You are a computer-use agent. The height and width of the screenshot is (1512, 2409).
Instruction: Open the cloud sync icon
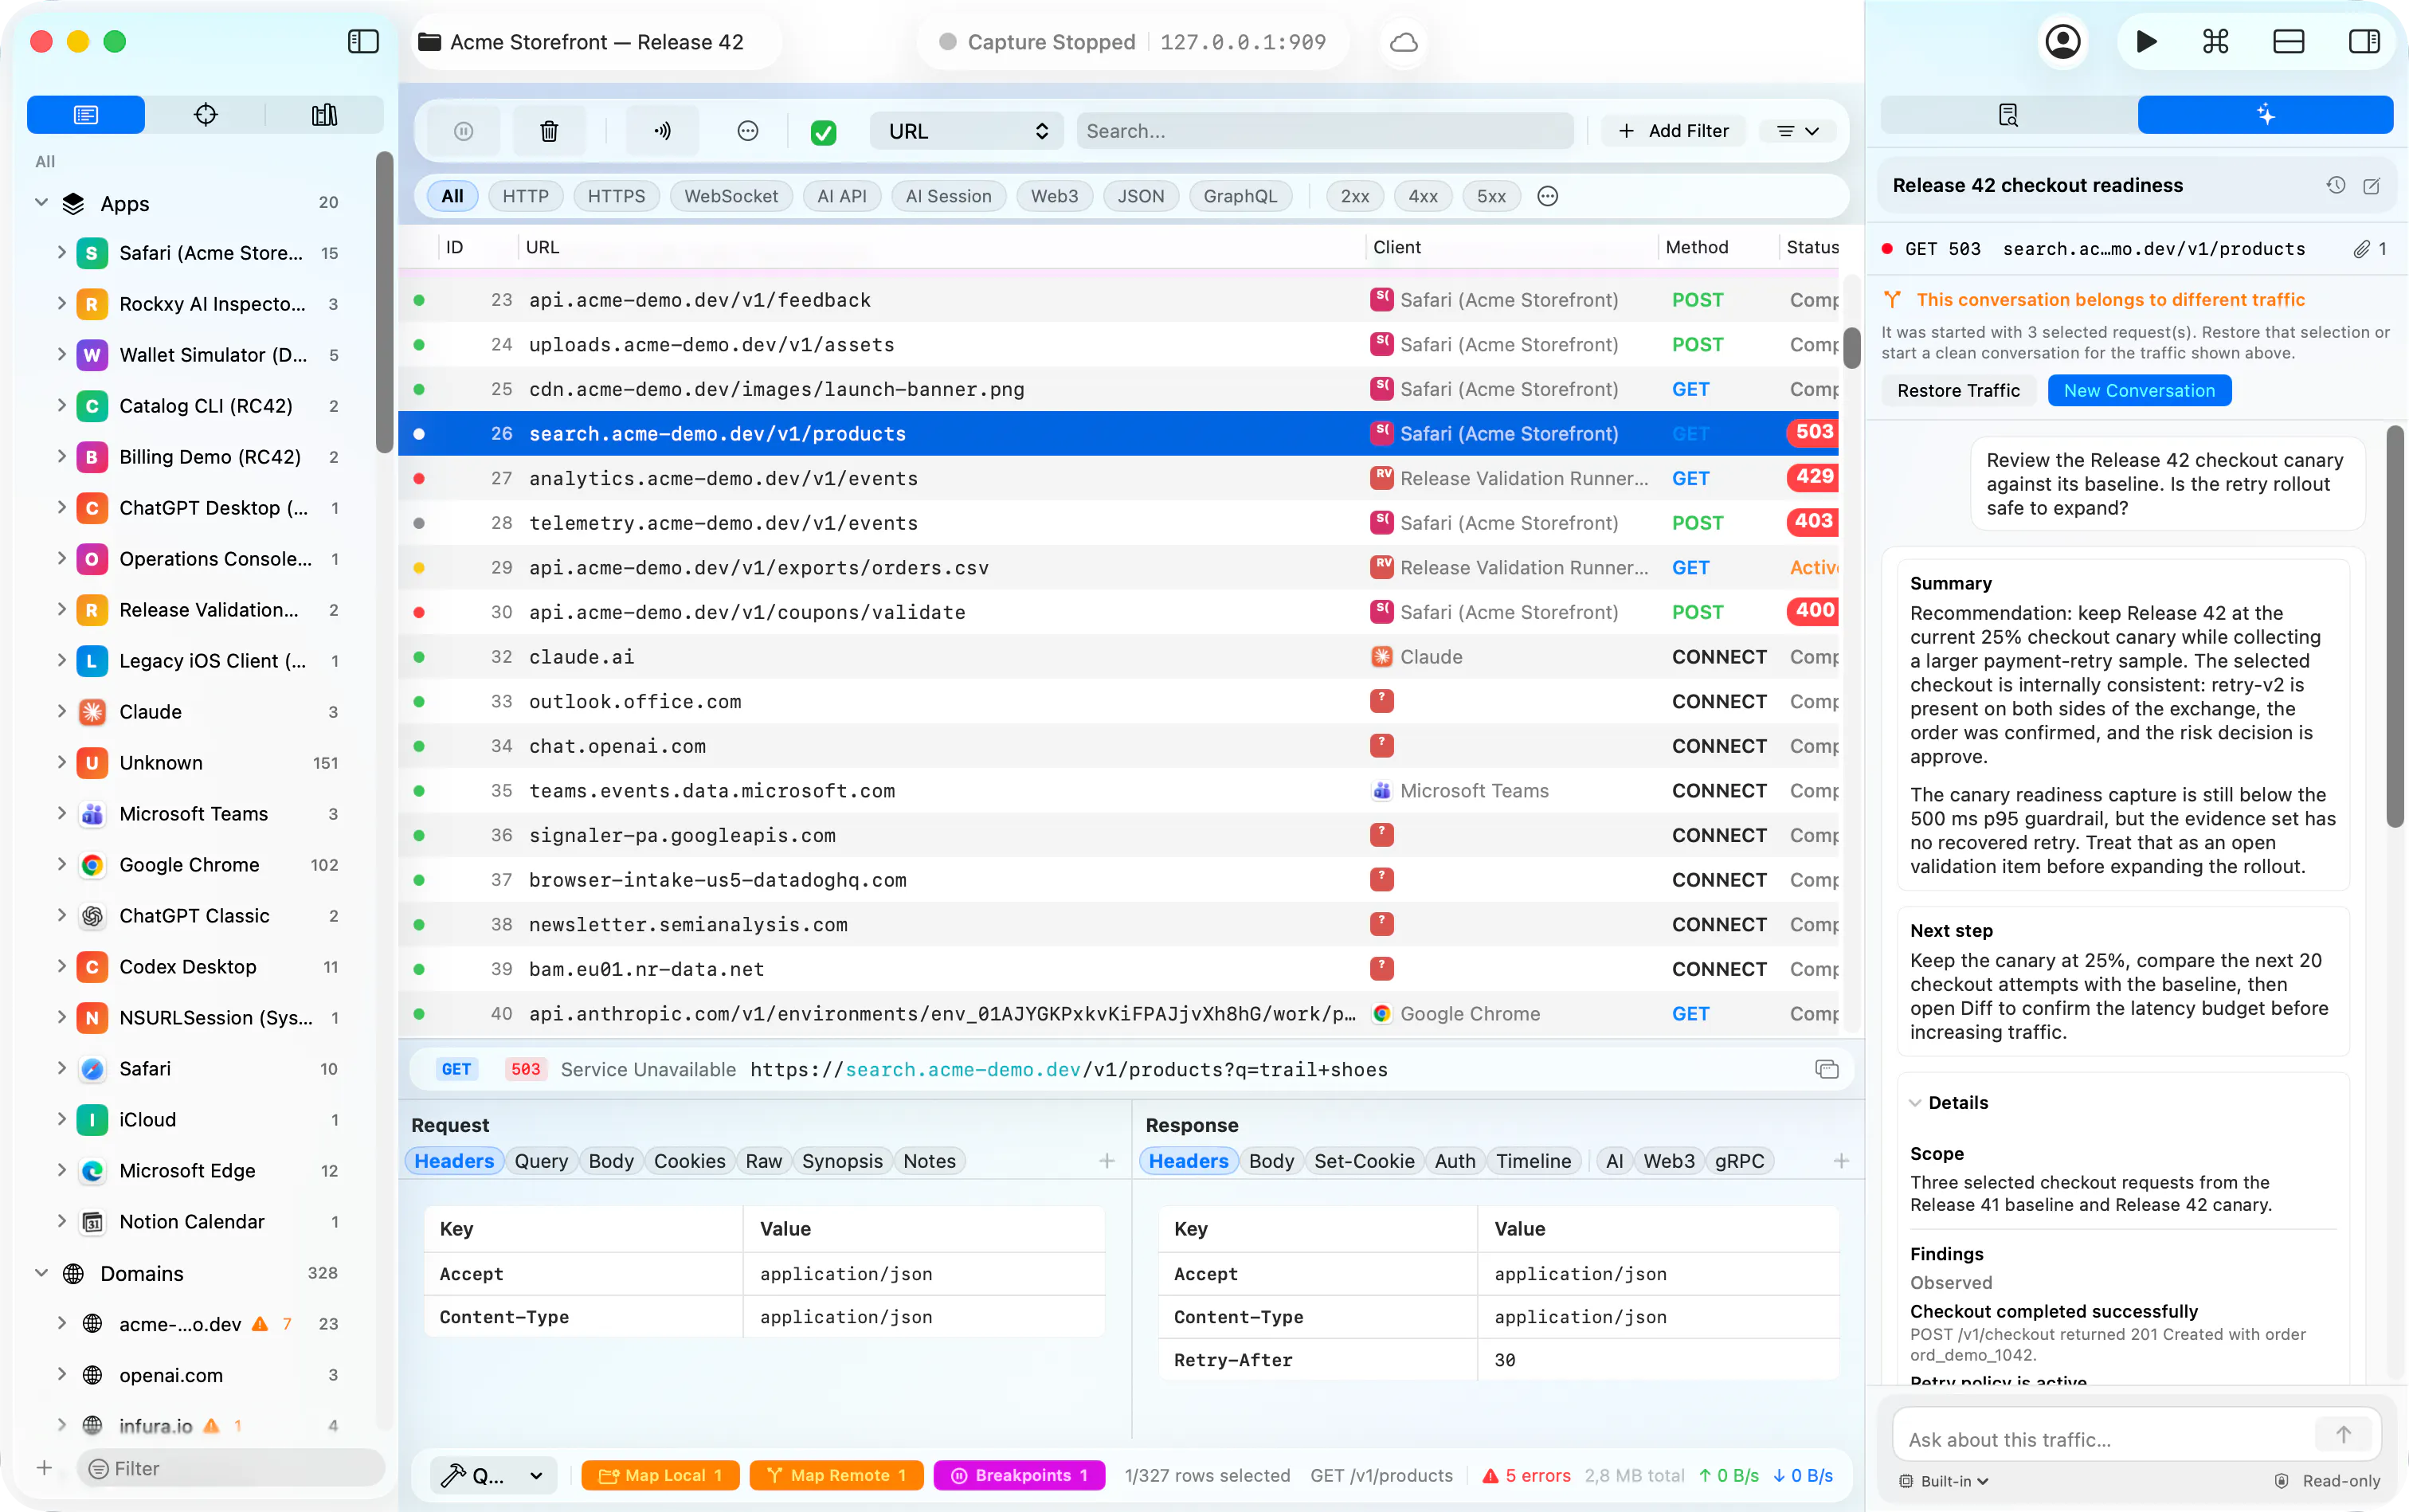click(1404, 42)
